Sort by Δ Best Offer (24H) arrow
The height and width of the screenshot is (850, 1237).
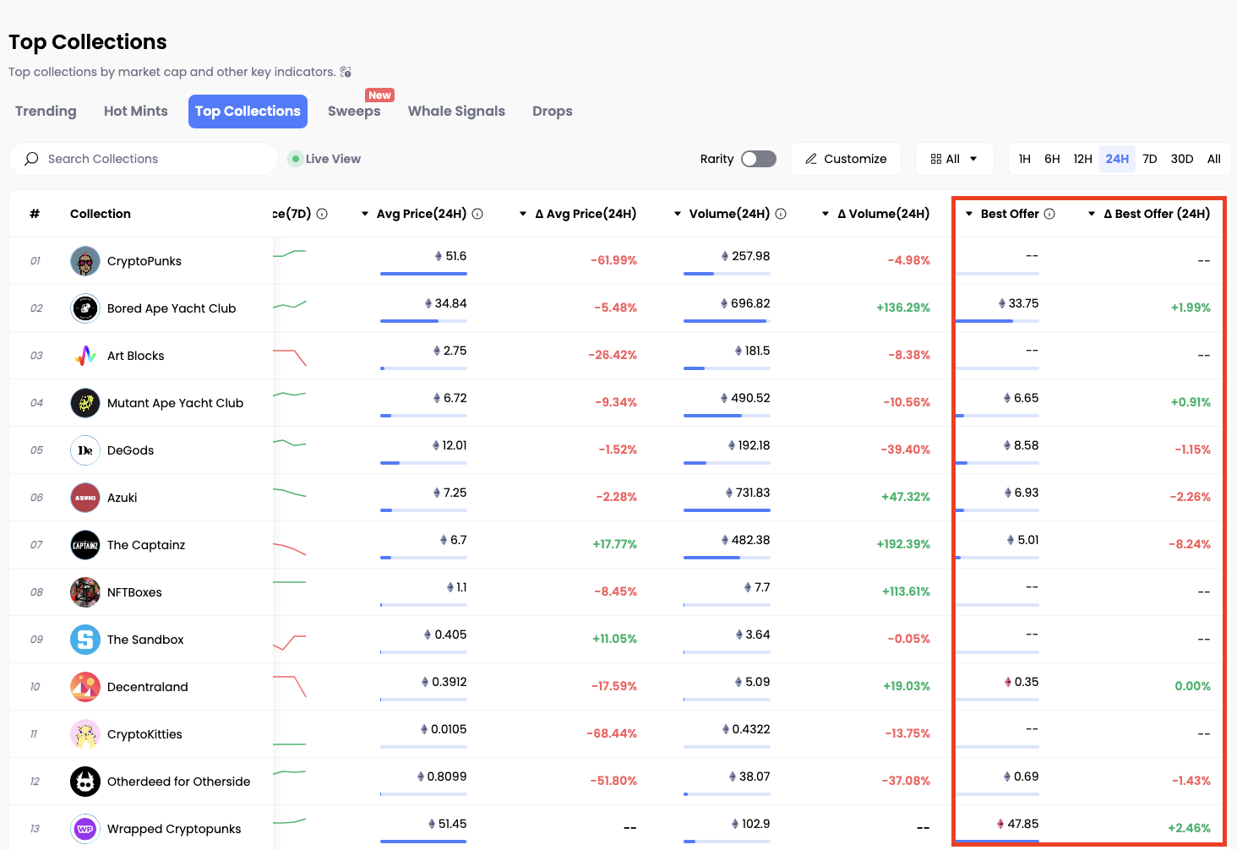coord(1092,214)
